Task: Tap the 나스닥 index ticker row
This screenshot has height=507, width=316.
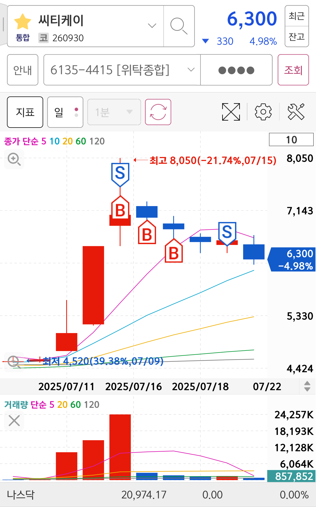Action: 158,495
